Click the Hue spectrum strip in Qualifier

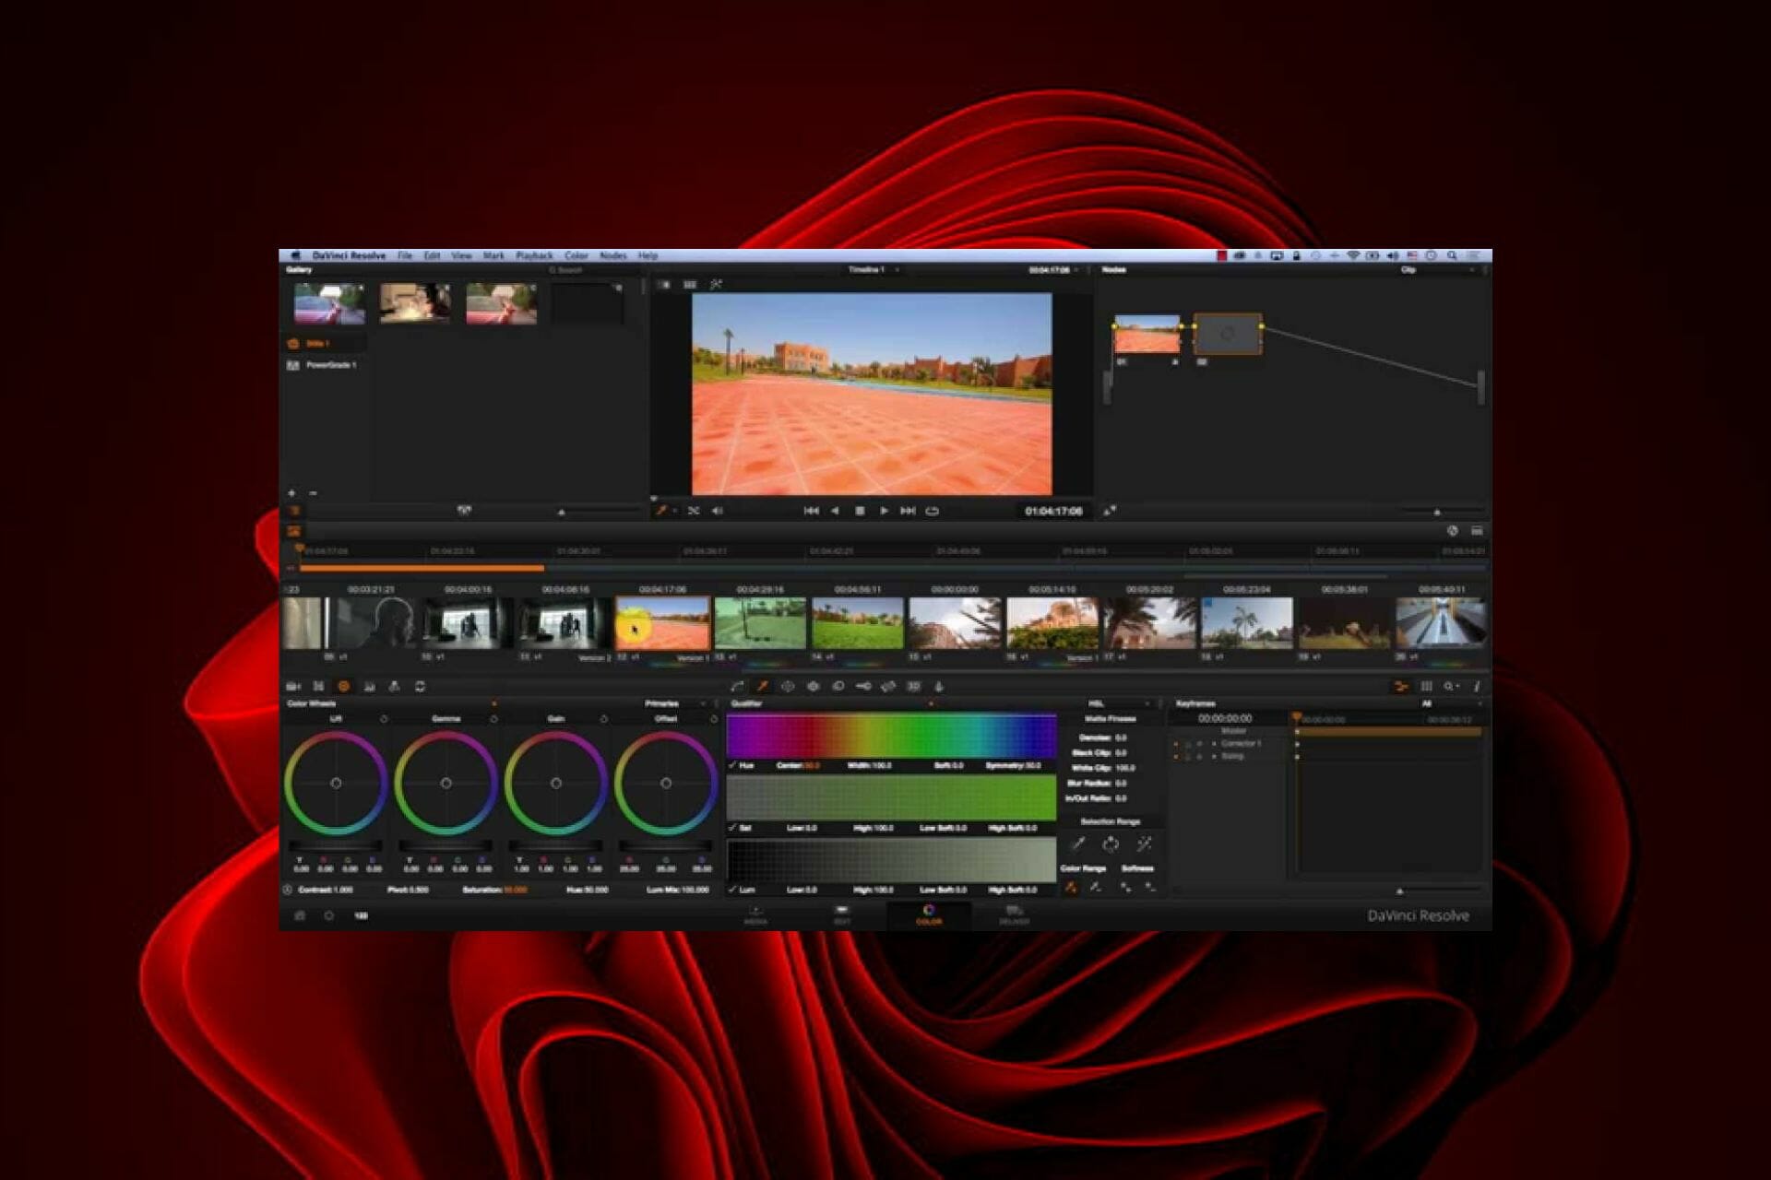(891, 736)
